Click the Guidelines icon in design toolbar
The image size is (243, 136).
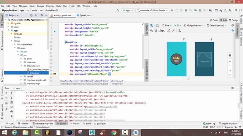tap(180, 31)
